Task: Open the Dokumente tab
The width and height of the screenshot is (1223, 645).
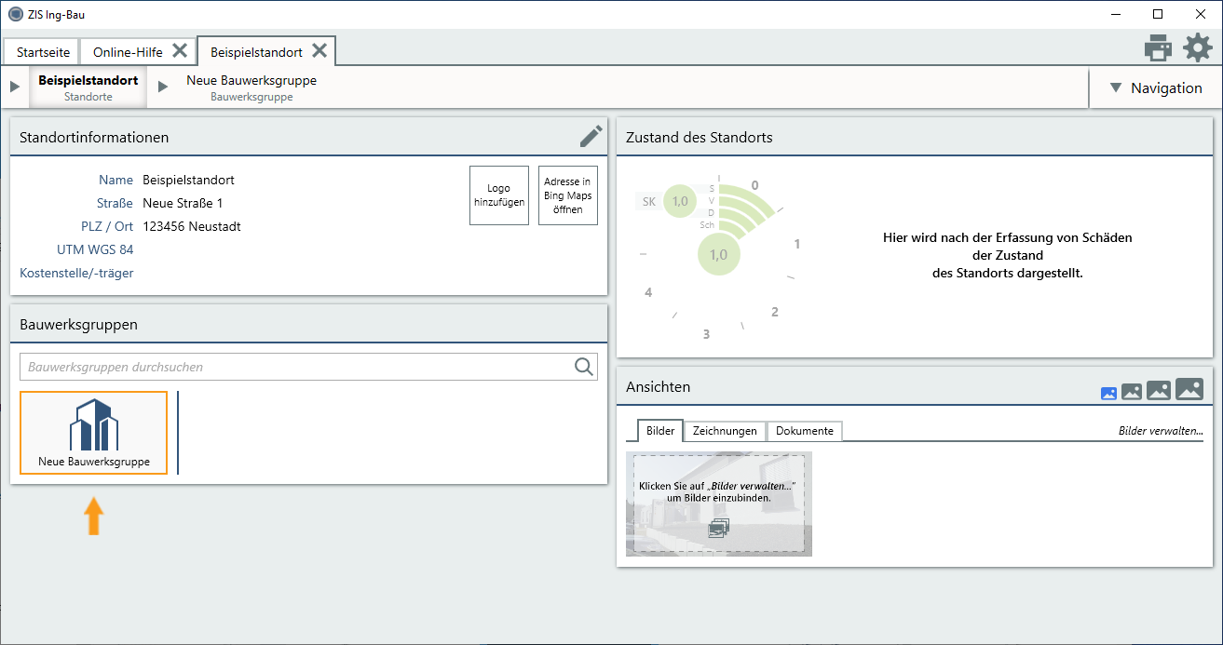Action: coord(804,431)
